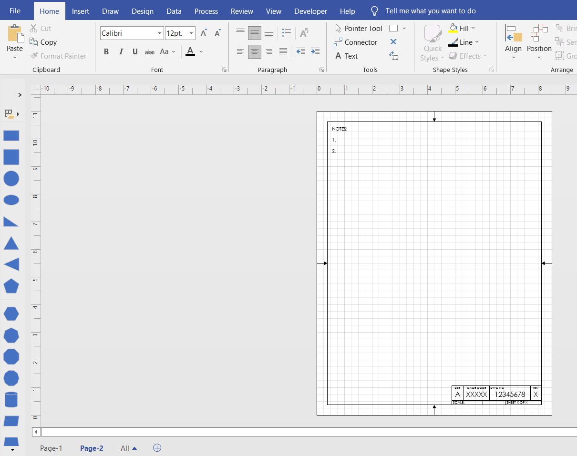Decrease paragraph indent
This screenshot has height=456, width=577.
pyautogui.click(x=300, y=51)
